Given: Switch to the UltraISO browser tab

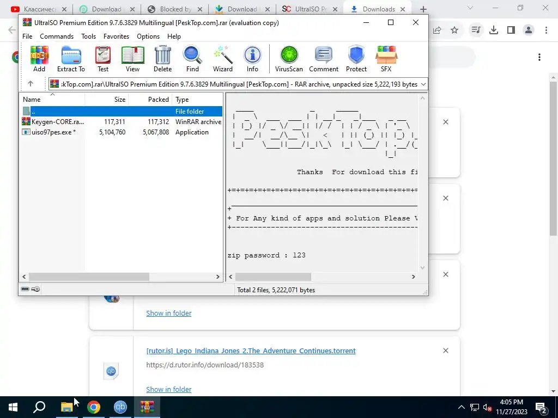Looking at the screenshot, I should (x=309, y=9).
